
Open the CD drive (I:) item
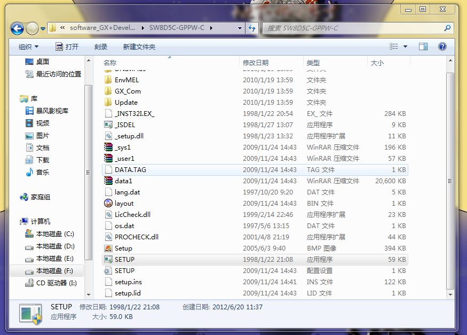pyautogui.click(x=56, y=283)
